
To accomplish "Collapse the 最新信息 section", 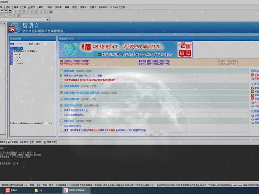I will click(x=62, y=71).
